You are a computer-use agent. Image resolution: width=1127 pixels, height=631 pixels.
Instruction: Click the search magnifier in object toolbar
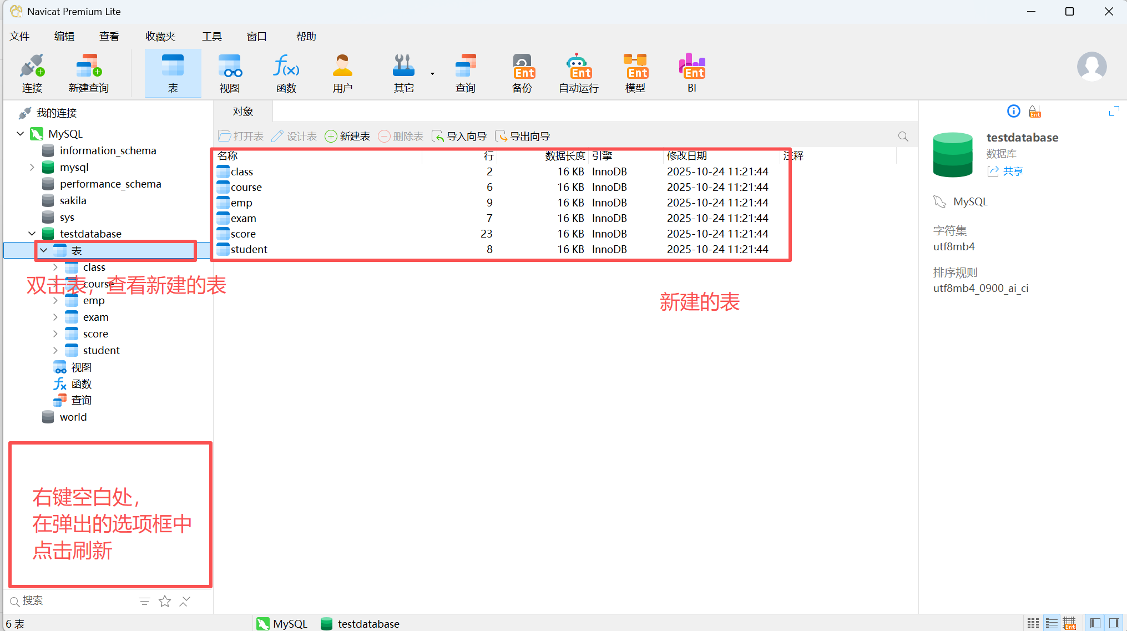click(903, 137)
